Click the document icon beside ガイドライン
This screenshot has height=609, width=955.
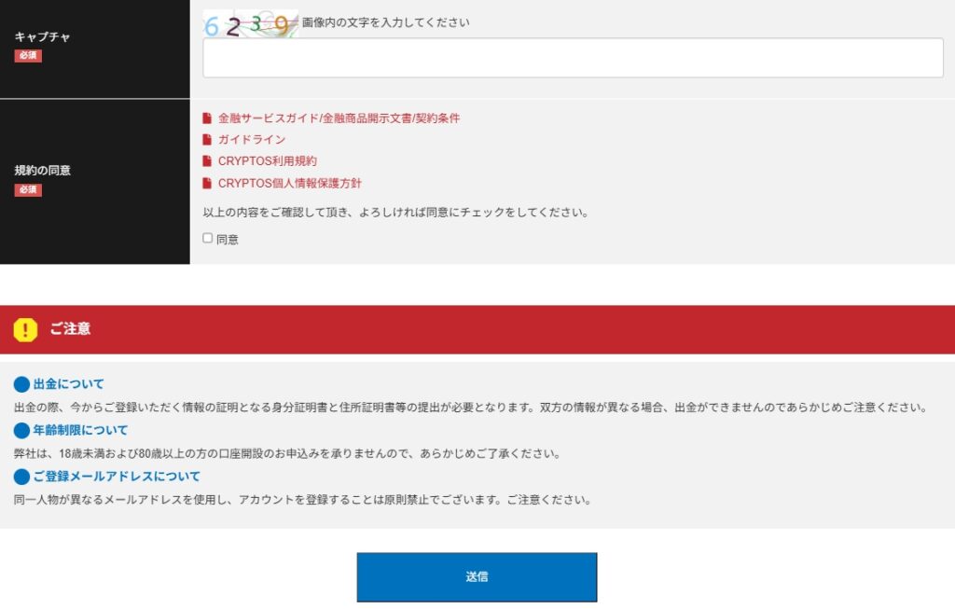coord(207,140)
